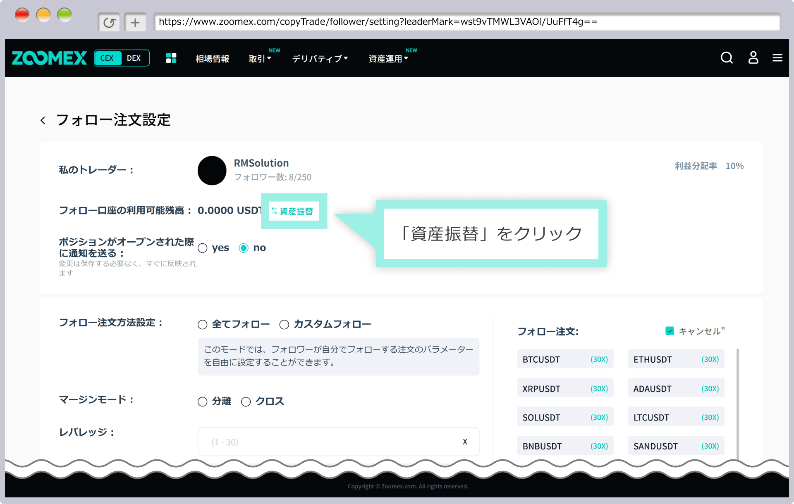Screen dimensions: 794x504
Task: Reload the page with the browser refresh icon
Action: (x=109, y=22)
